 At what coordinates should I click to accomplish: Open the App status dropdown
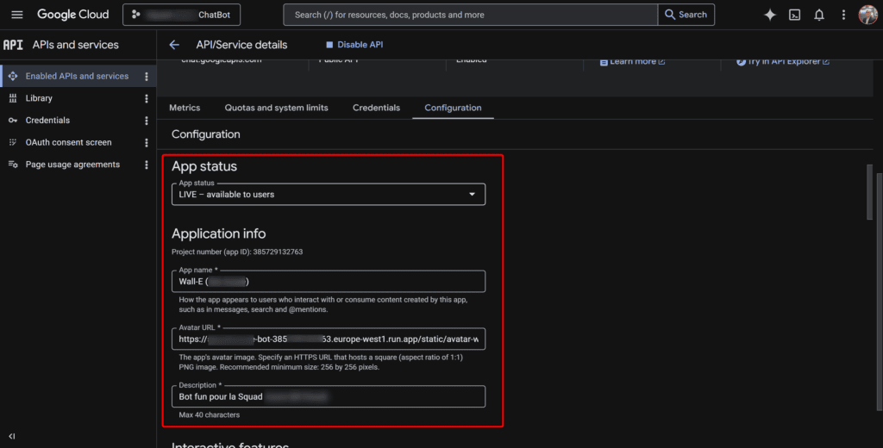click(x=329, y=194)
